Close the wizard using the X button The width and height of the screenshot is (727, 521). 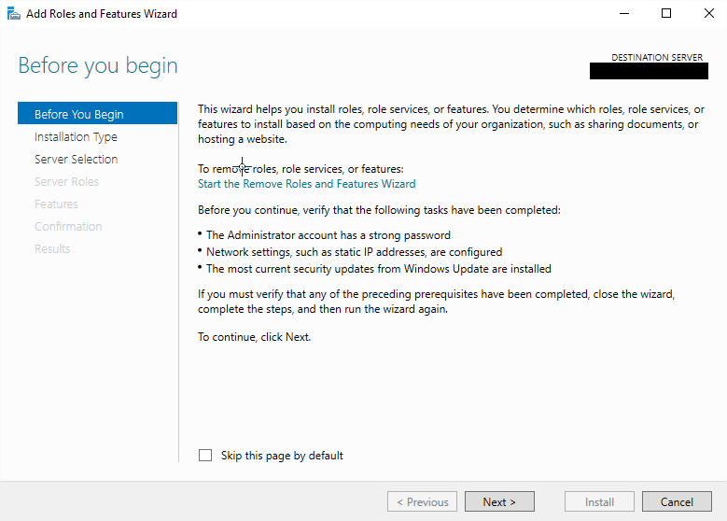(706, 14)
